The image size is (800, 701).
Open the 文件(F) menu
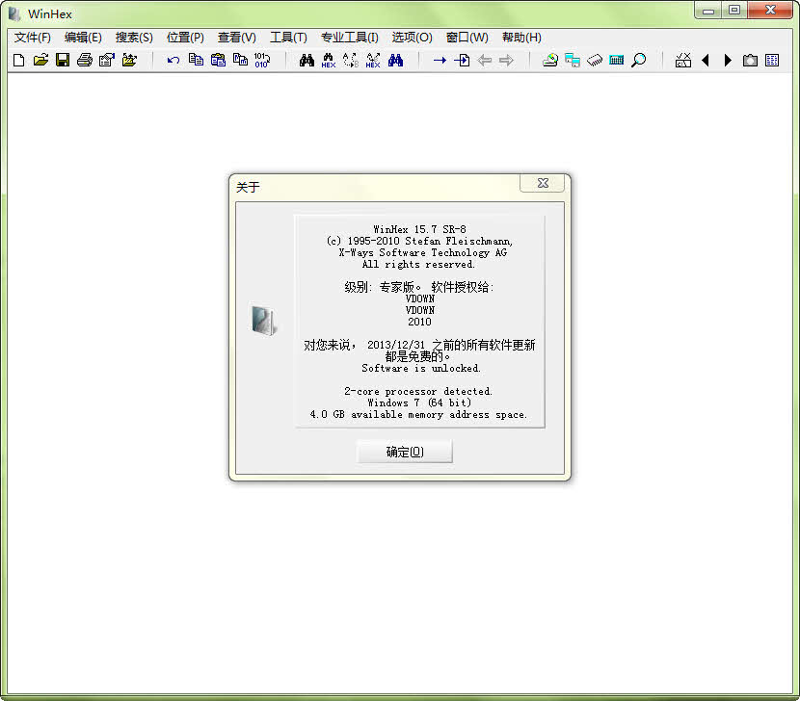[33, 38]
